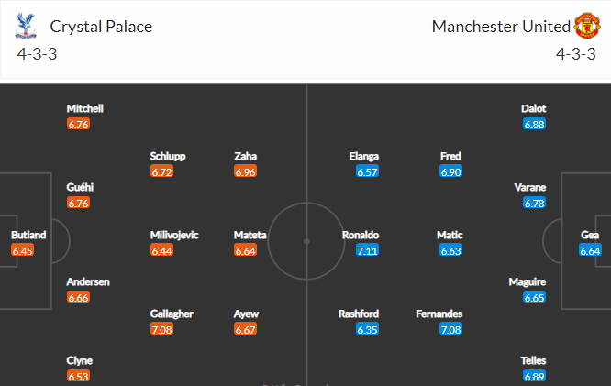Click Crystal Palace 4-3-3 formation text

(x=37, y=54)
